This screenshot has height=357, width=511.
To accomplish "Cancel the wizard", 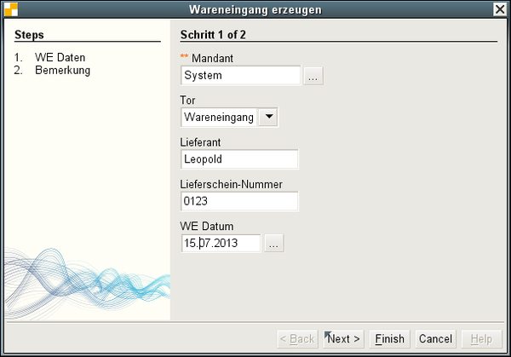I will pyautogui.click(x=436, y=339).
